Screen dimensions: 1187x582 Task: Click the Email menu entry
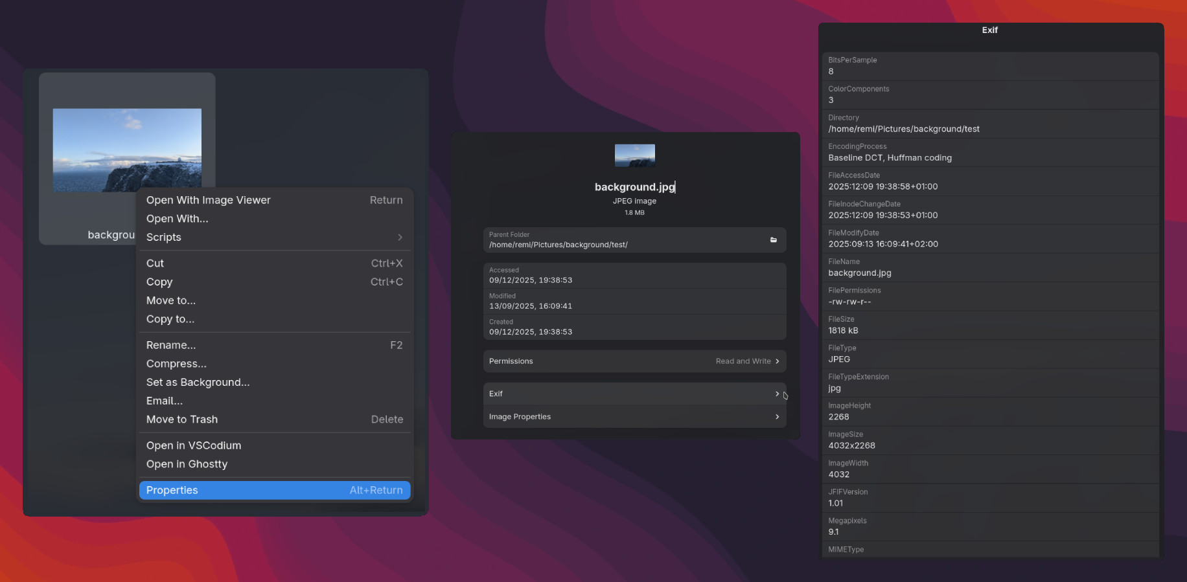[165, 401]
